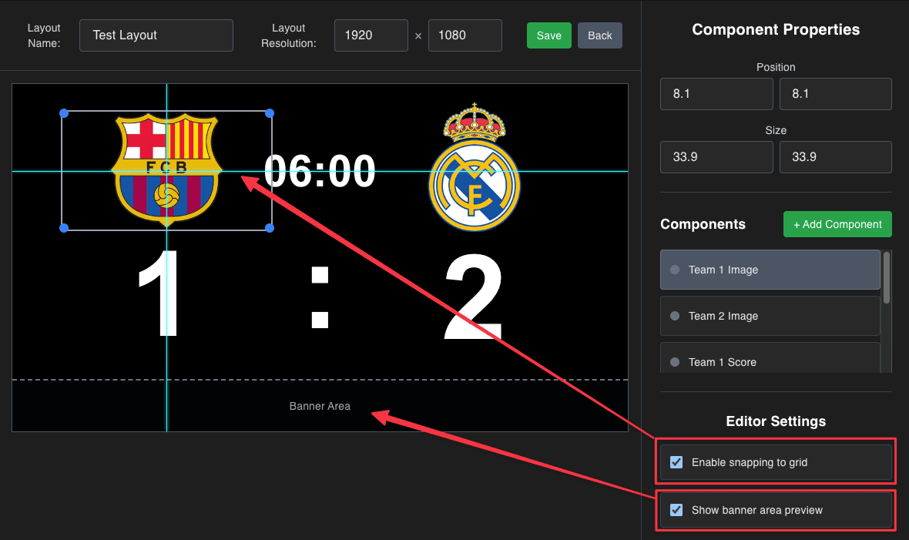Image resolution: width=909 pixels, height=540 pixels.
Task: Click the dot beside Team 2 Image
Action: click(x=675, y=316)
